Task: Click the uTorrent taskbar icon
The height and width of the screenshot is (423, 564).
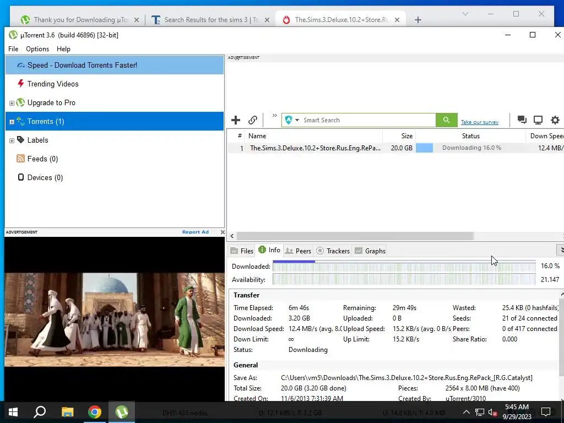Action: (122, 412)
